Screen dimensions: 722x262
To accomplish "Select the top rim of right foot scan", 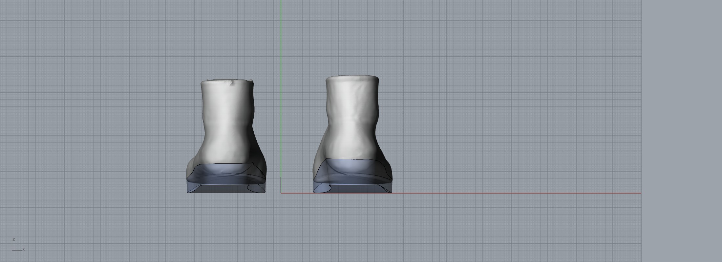I will [x=352, y=77].
